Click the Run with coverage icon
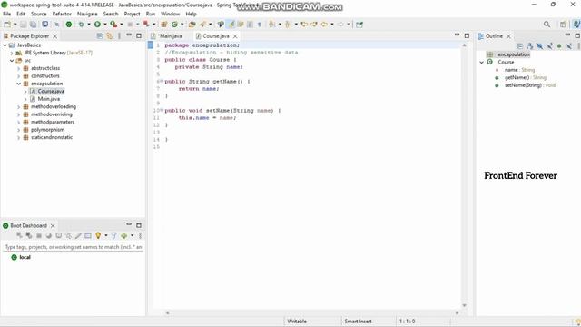 [x=113, y=25]
